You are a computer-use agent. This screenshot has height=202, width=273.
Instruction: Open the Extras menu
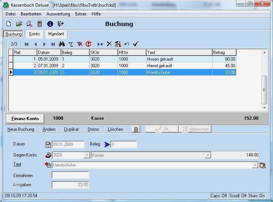click(x=81, y=14)
